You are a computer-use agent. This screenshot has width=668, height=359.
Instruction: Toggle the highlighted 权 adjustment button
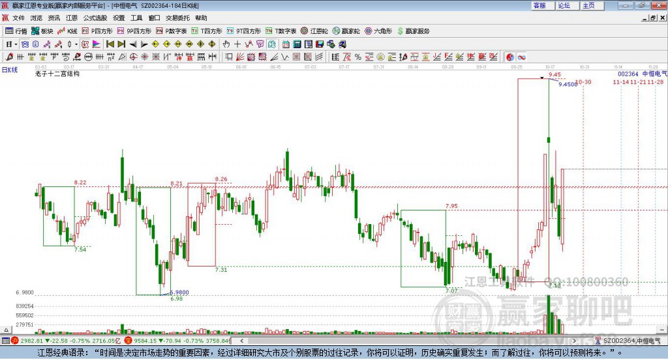click(x=85, y=44)
